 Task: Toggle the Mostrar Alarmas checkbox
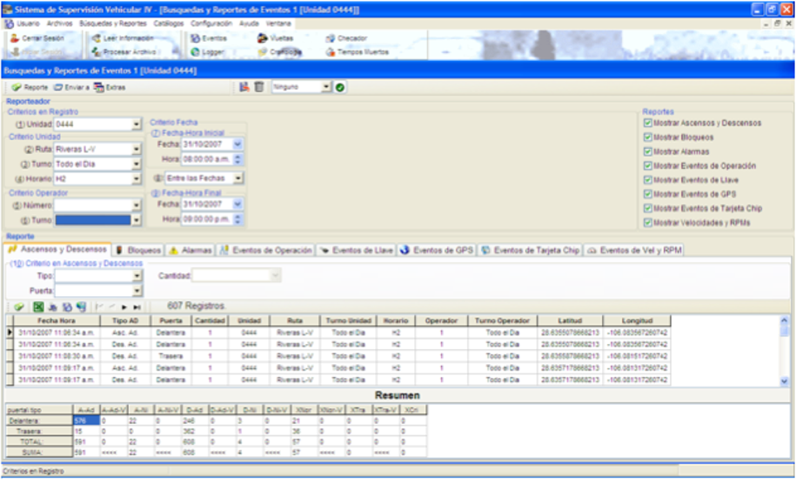tap(647, 151)
